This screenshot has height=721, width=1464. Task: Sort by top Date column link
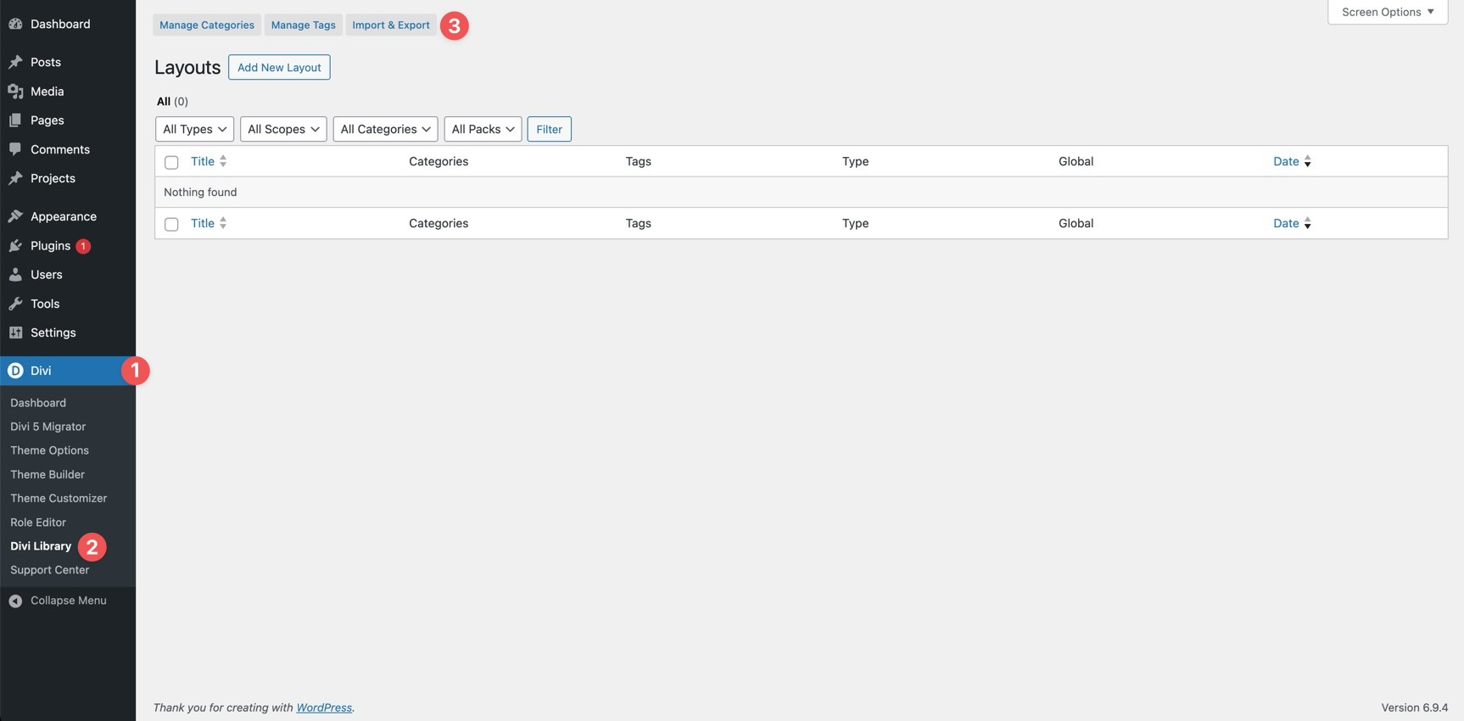click(x=1286, y=161)
